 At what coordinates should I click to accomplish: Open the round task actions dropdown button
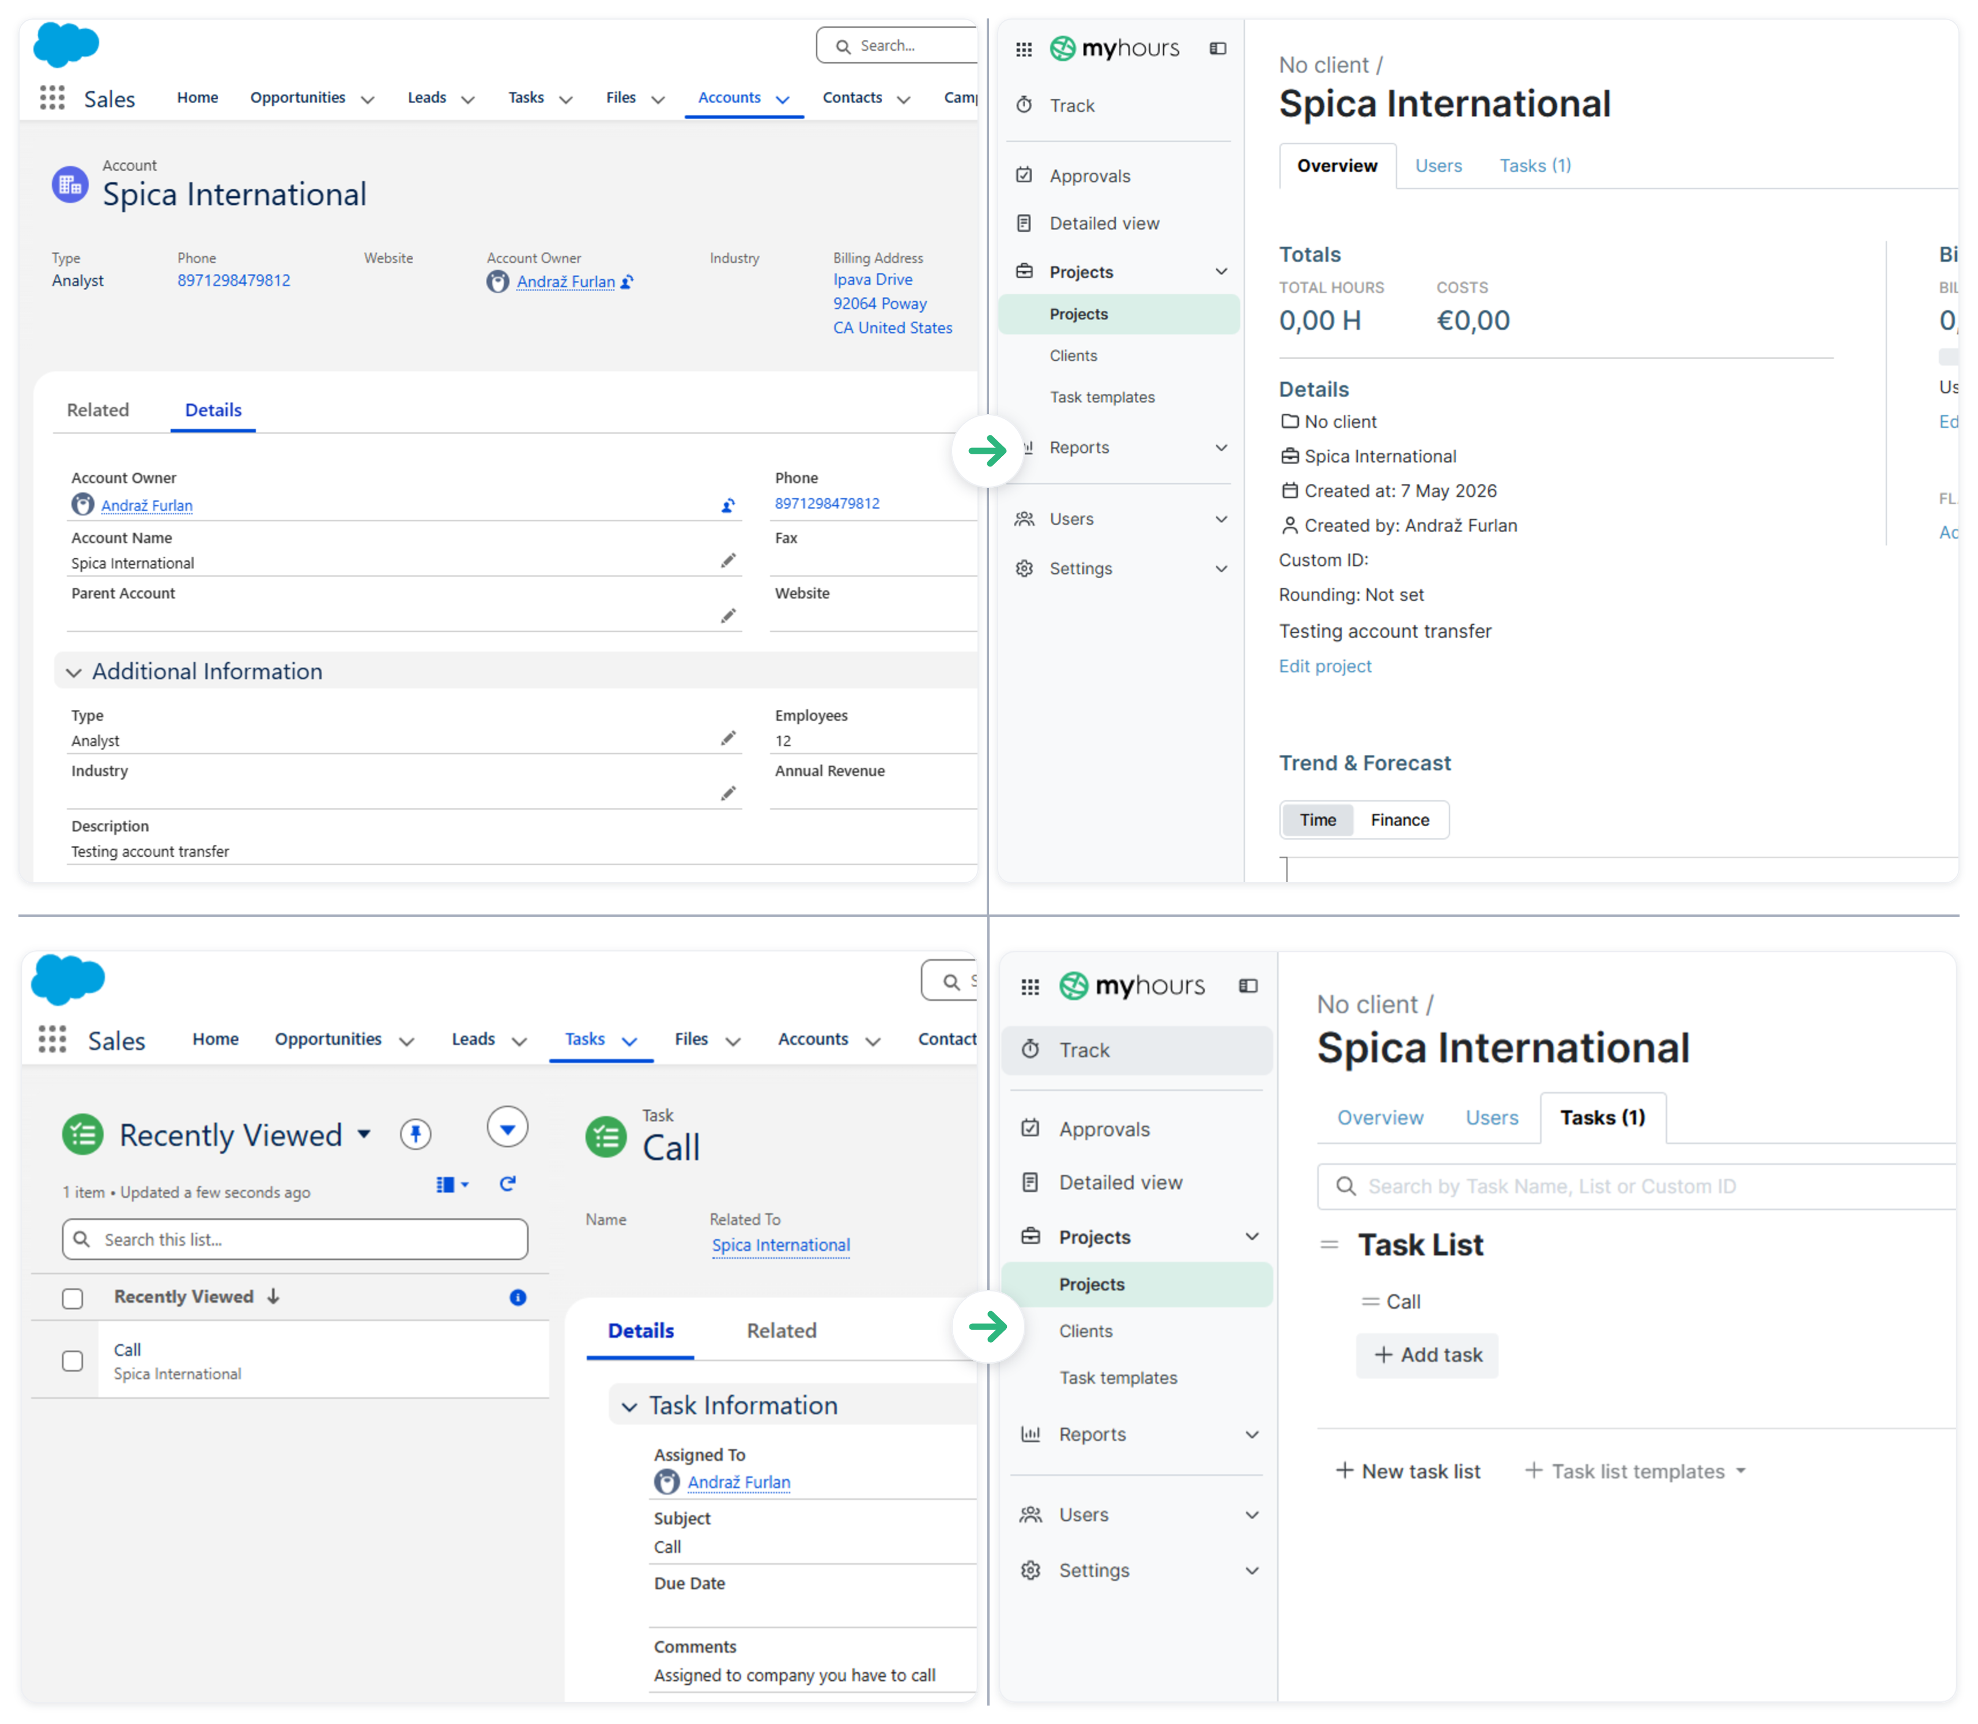click(x=507, y=1128)
